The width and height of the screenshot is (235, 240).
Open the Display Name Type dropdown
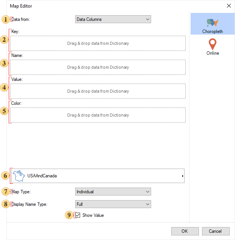pos(113,204)
